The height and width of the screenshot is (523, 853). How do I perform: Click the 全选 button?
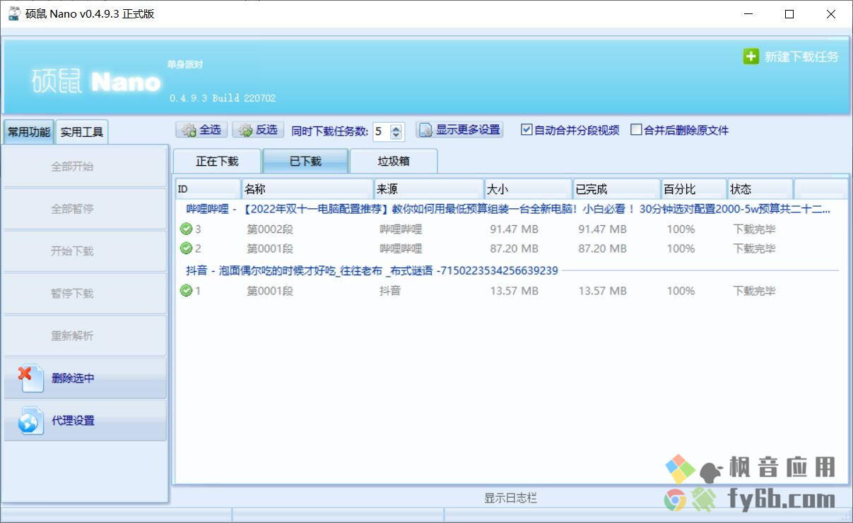click(x=201, y=130)
